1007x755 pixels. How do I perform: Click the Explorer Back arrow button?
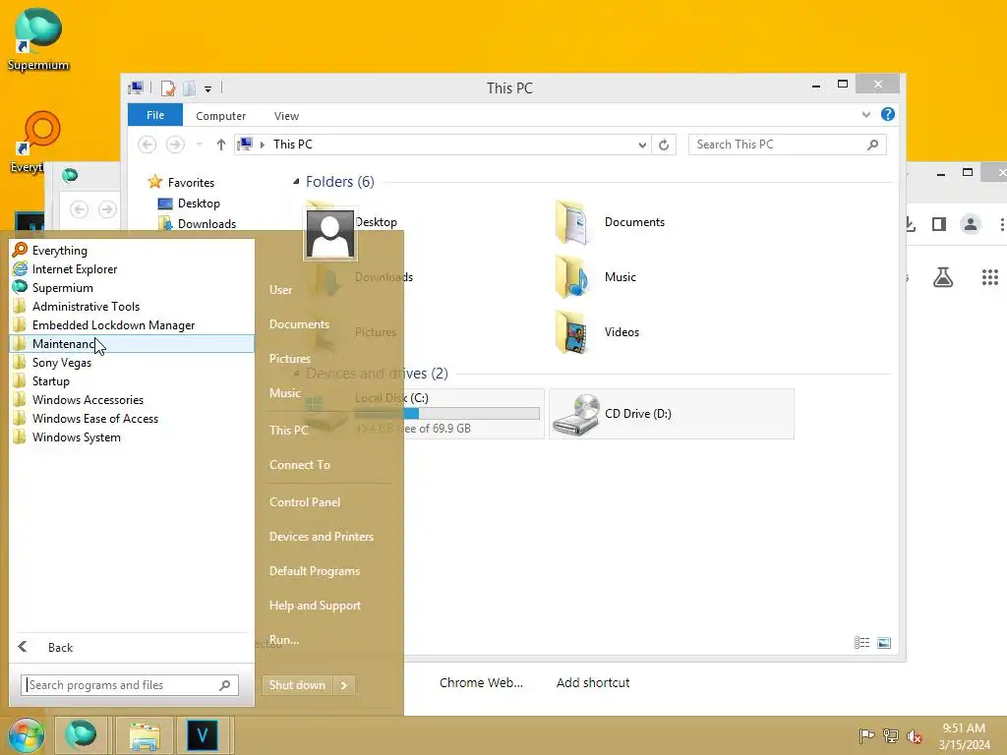tap(148, 145)
